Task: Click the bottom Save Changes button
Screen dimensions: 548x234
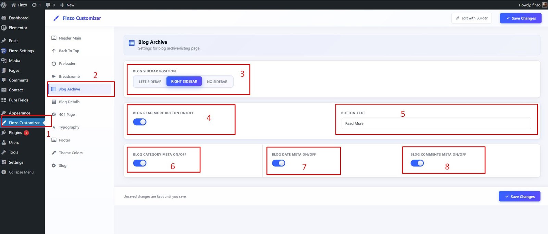Action: [520, 196]
